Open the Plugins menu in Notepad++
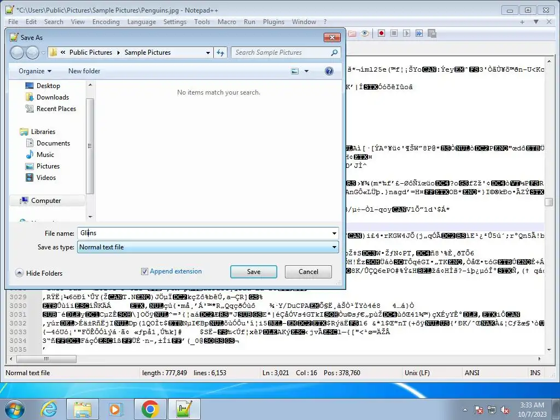The width and height of the screenshot is (560, 420). click(x=273, y=22)
